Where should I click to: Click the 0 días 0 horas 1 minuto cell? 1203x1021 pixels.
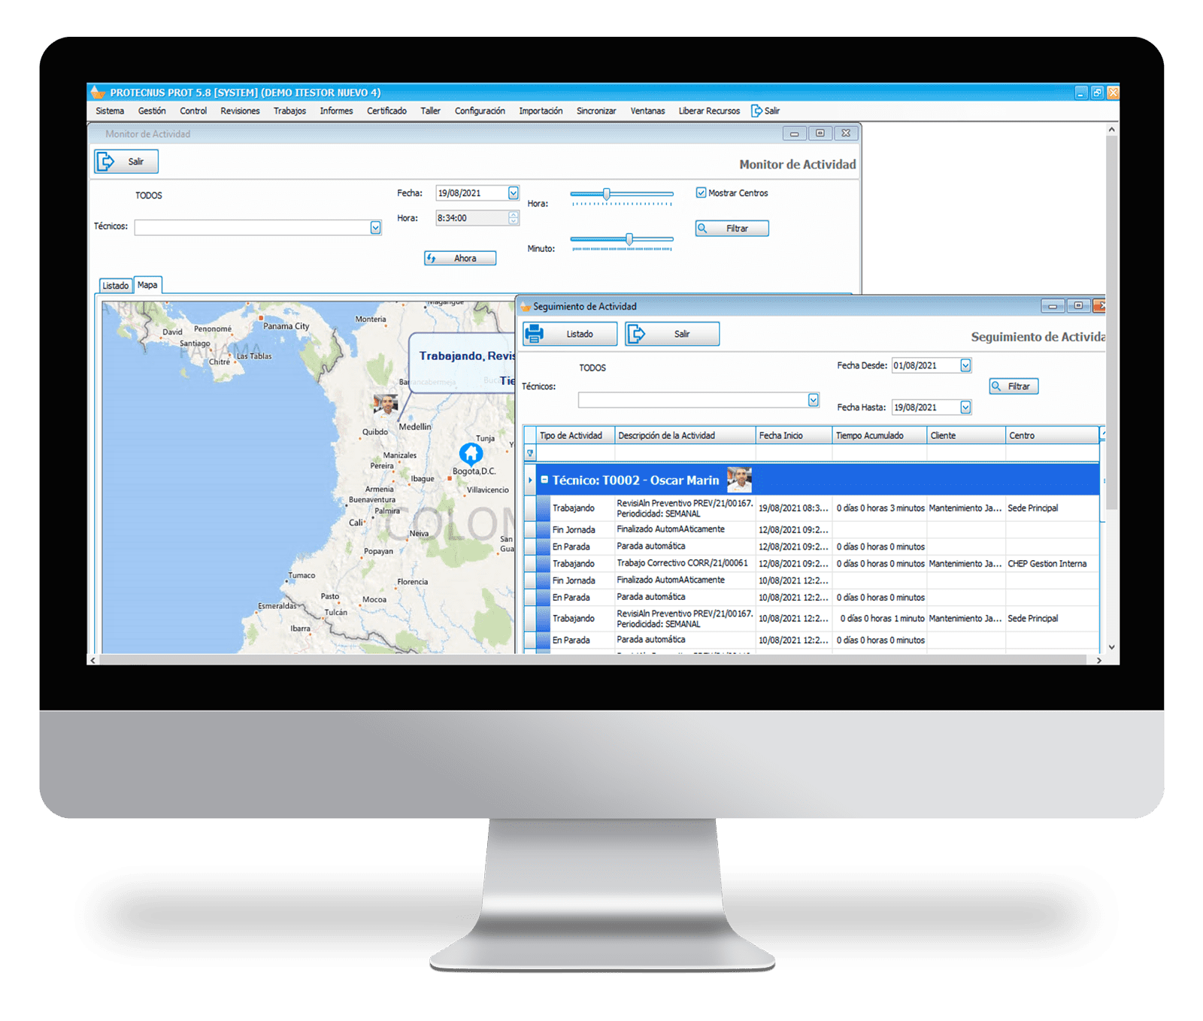coord(881,619)
